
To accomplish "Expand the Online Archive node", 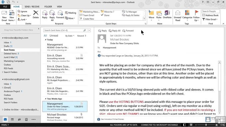I will pyautogui.click(x=2, y=110).
